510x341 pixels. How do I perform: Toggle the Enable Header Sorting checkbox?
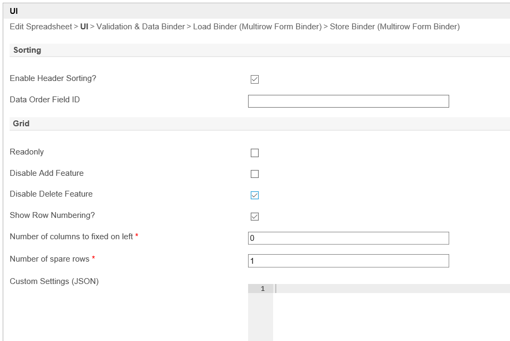point(254,79)
